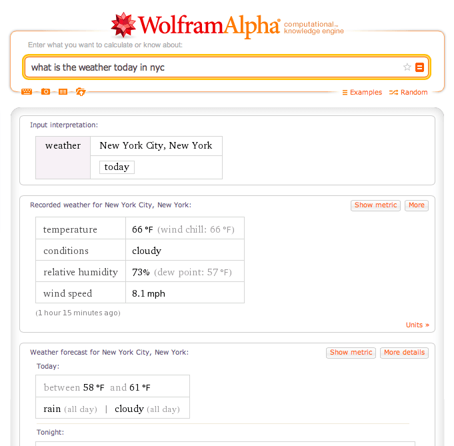Click the favorite star icon in search box
The image size is (454, 446).
[407, 67]
